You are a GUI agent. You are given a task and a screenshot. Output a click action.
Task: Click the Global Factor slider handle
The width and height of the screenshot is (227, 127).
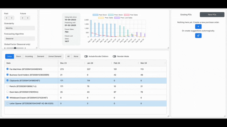point(15,48)
